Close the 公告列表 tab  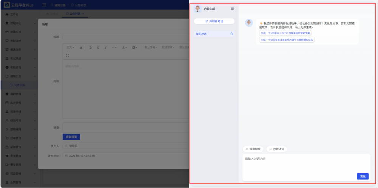click(x=83, y=14)
